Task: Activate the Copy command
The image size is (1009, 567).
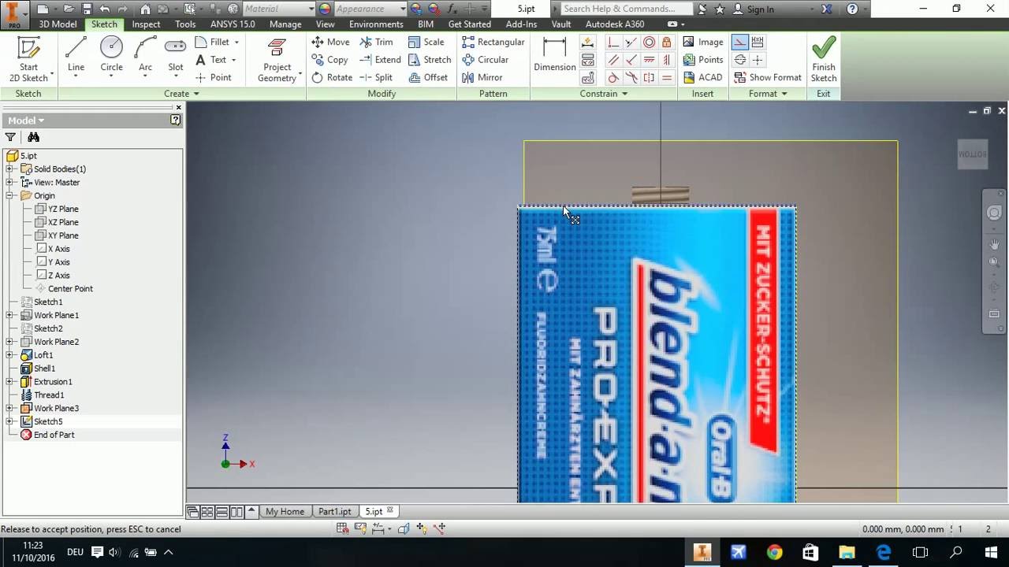Action: pos(330,60)
